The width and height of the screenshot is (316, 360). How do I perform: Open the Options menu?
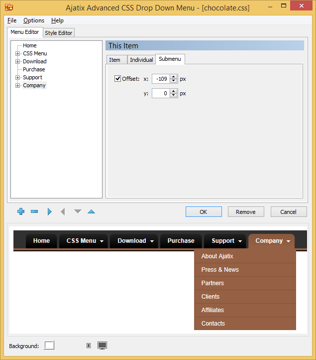[x=34, y=20]
